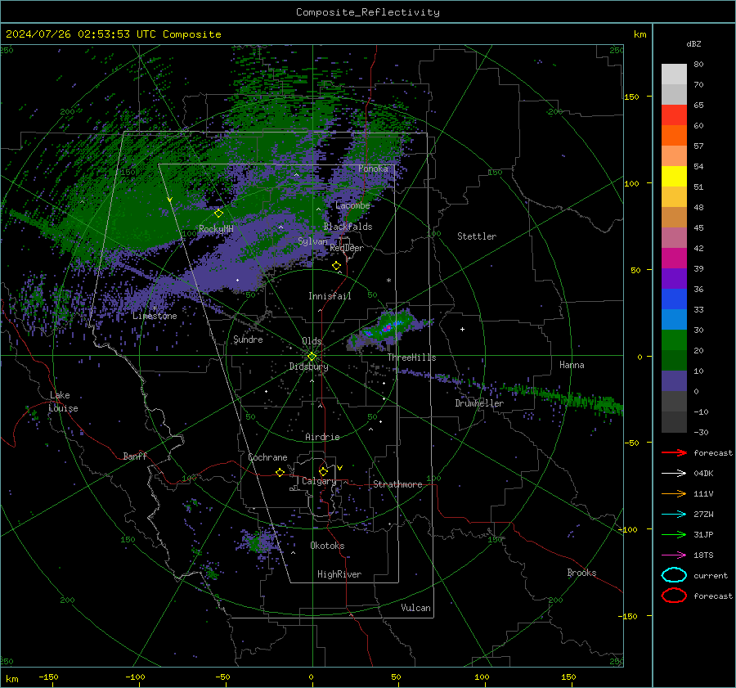Click the orange 60-57 dBZ color swatch
The image size is (736, 688).
point(674,136)
